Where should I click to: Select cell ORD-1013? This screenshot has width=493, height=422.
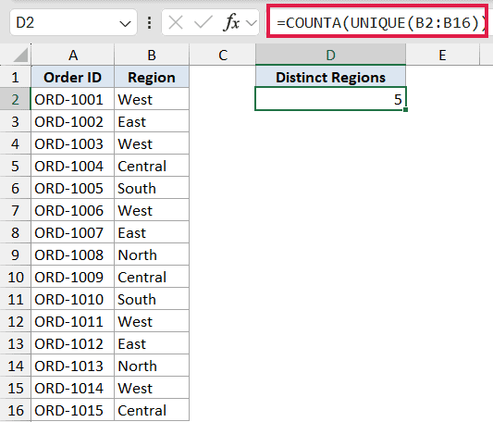click(x=73, y=366)
